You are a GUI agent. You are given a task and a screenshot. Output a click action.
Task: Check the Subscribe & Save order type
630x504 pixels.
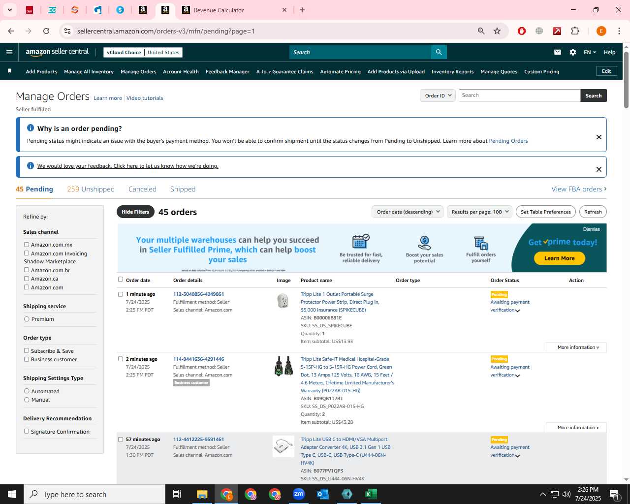[27, 350]
